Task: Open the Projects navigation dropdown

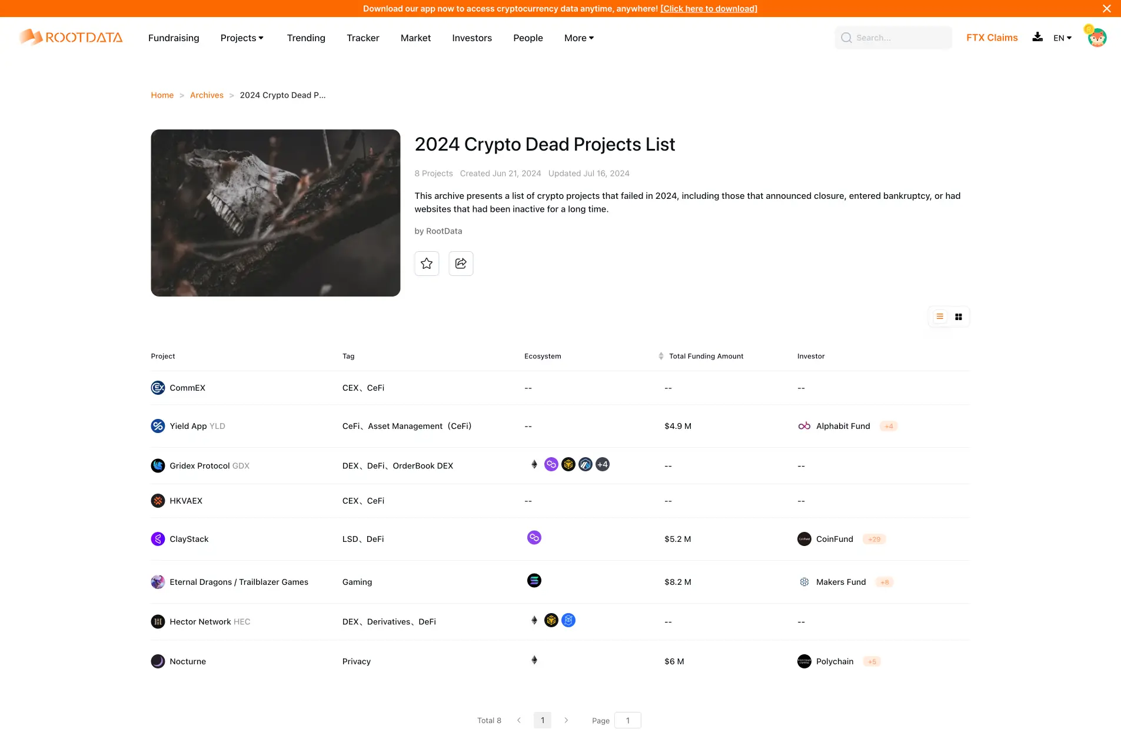Action: [241, 38]
